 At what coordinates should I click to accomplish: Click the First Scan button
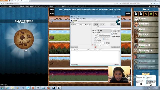click(96, 25)
